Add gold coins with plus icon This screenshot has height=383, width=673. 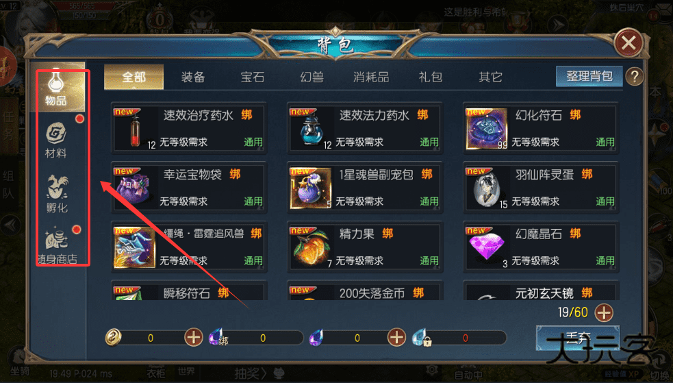click(x=194, y=338)
